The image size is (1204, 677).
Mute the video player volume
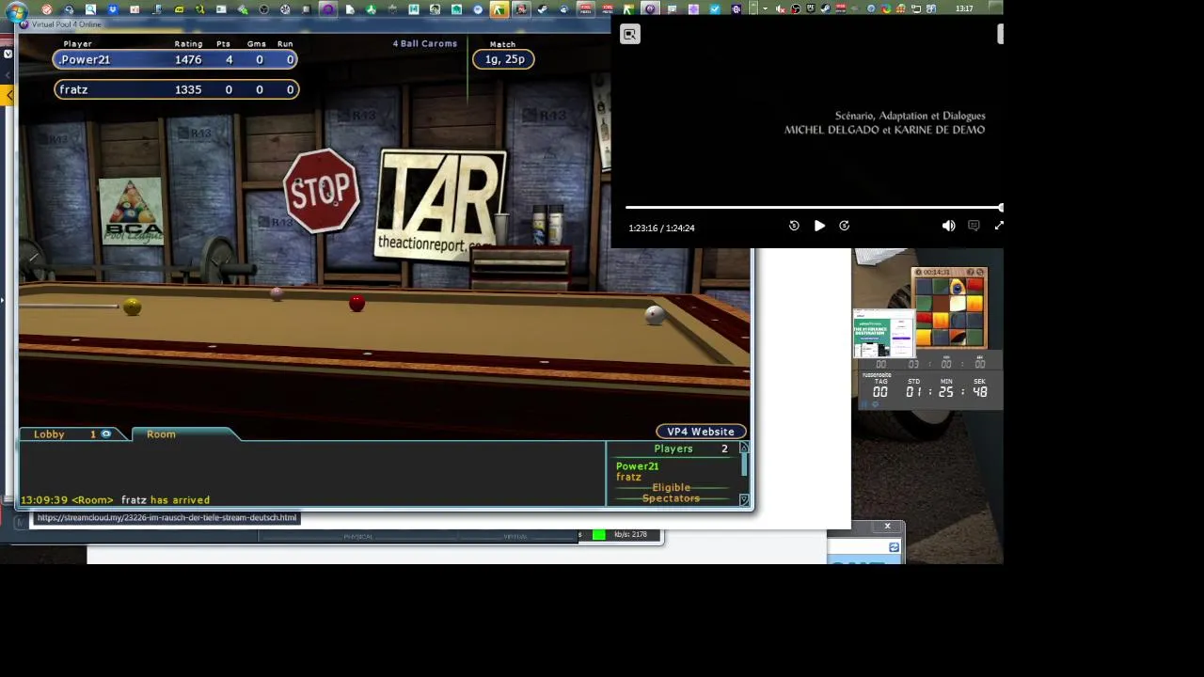948,226
